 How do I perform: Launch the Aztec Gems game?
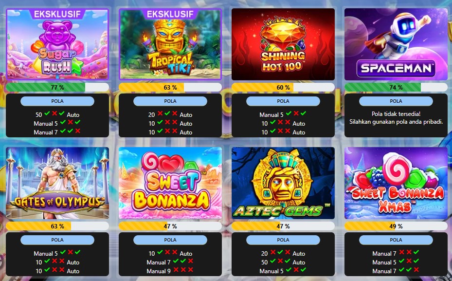coord(283,183)
